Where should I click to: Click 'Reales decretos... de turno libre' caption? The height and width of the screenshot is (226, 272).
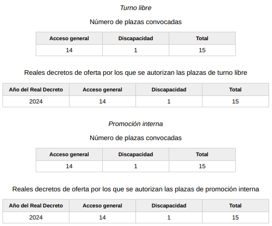(x=135, y=73)
